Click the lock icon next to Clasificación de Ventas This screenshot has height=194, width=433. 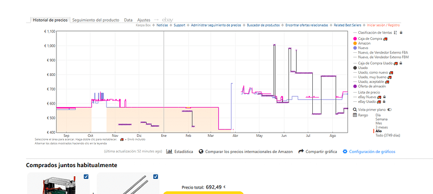401,32
